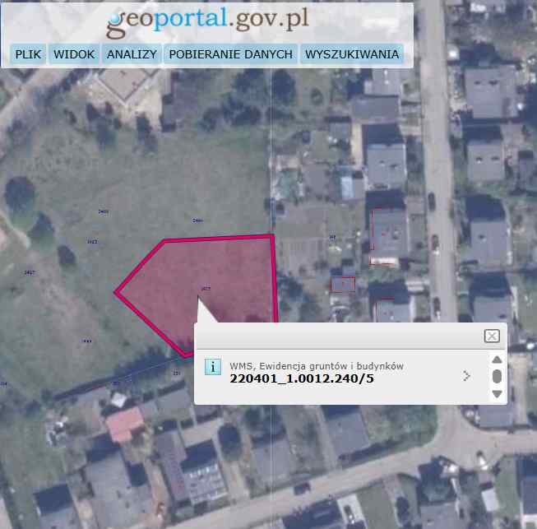Open the WYSZUKIWANIA menu

pos(352,54)
